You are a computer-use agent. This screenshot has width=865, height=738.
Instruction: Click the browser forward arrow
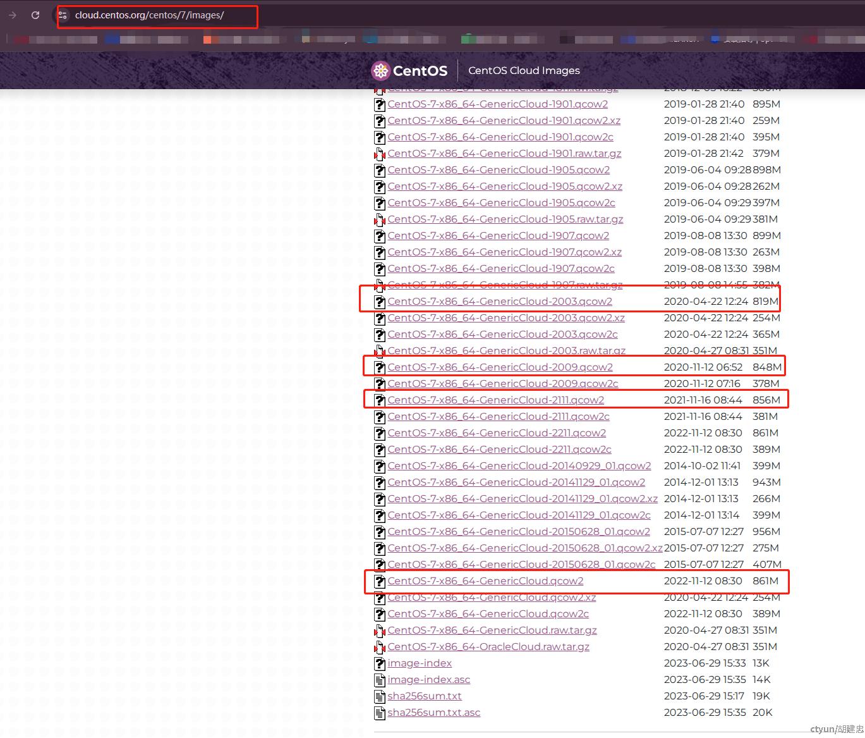12,15
